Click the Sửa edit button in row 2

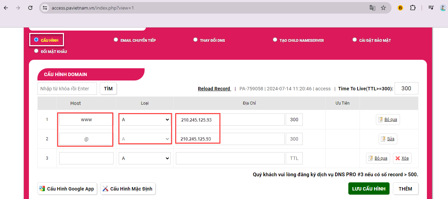pos(388,139)
